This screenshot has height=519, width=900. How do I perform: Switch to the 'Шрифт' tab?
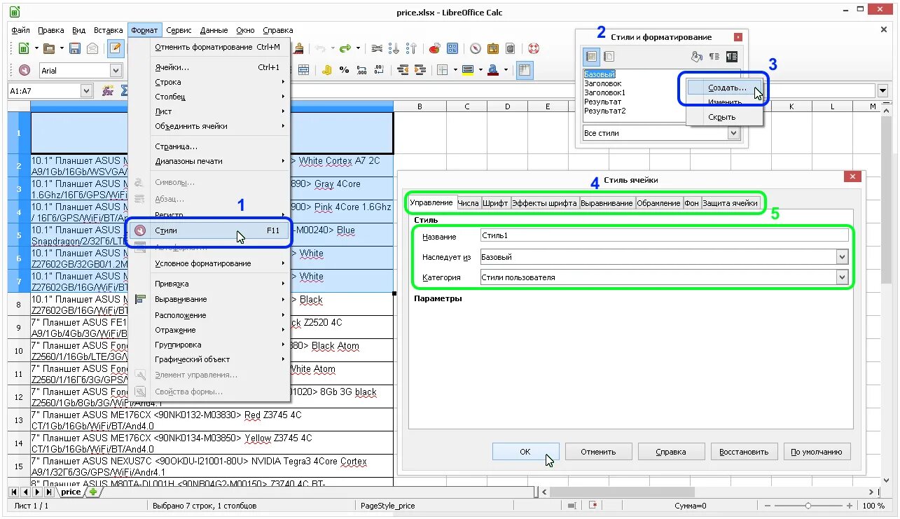[x=495, y=203]
